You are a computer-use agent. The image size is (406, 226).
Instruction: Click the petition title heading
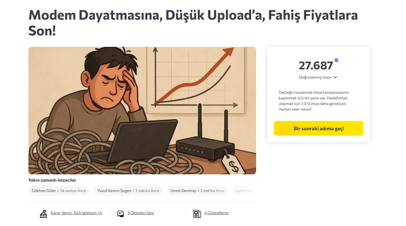pos(193,23)
